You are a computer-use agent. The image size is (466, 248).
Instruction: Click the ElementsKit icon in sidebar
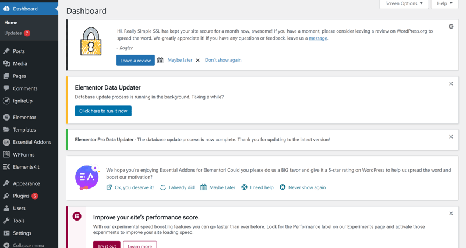pyautogui.click(x=6, y=167)
